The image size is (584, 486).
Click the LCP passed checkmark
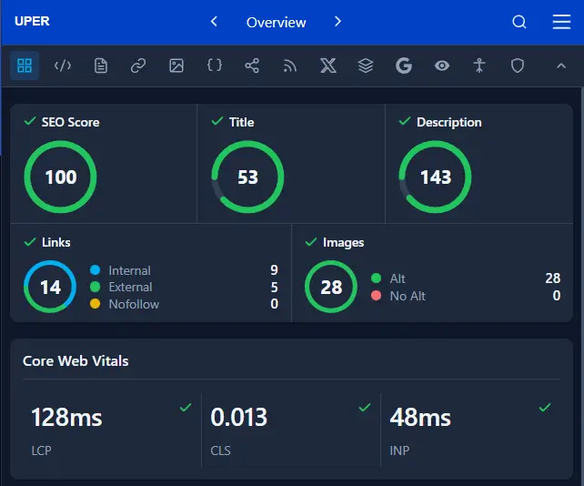[x=186, y=408]
